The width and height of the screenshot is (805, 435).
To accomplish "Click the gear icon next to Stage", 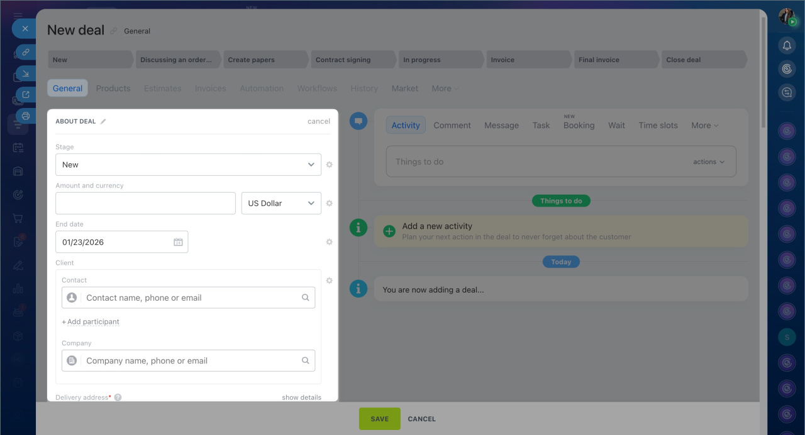I will tap(329, 165).
